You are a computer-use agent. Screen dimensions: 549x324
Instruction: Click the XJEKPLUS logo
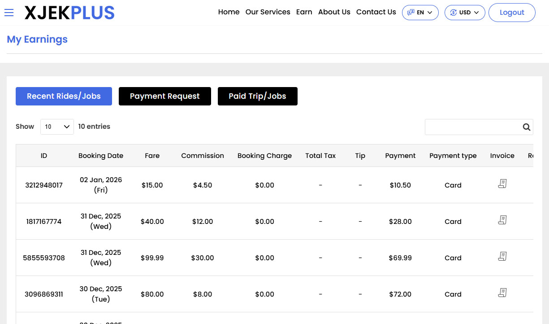[x=69, y=13]
